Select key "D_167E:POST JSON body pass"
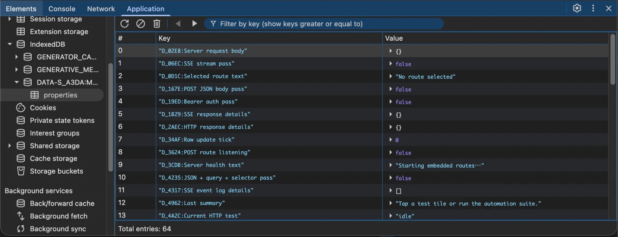The height and width of the screenshot is (237, 618). click(203, 89)
